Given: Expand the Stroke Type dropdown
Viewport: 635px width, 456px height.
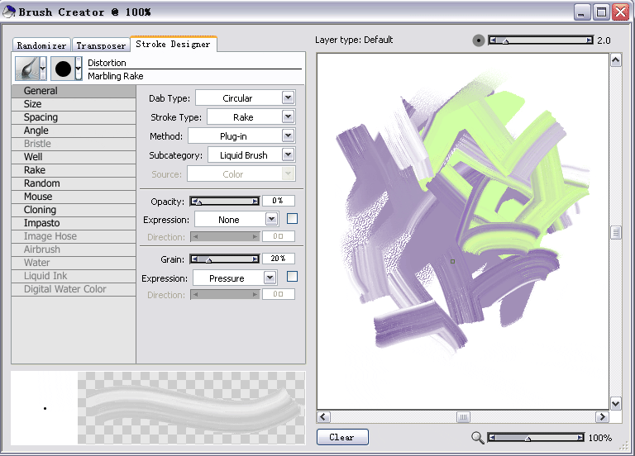Looking at the screenshot, I should click(288, 117).
